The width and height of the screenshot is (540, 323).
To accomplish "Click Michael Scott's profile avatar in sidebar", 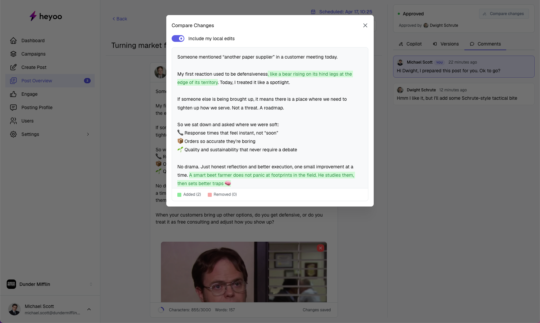I will coord(14,309).
